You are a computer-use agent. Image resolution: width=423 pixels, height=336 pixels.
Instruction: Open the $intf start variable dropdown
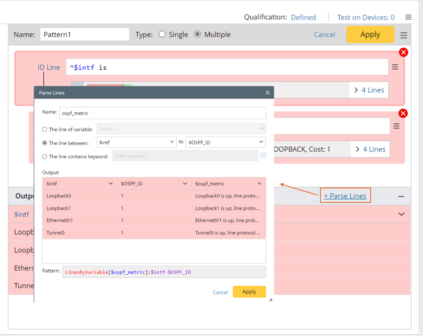coord(136,142)
